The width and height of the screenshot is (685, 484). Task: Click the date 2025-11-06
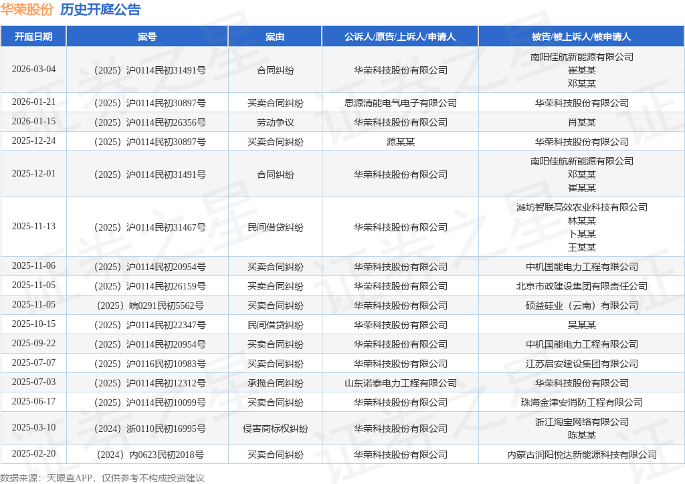click(33, 265)
